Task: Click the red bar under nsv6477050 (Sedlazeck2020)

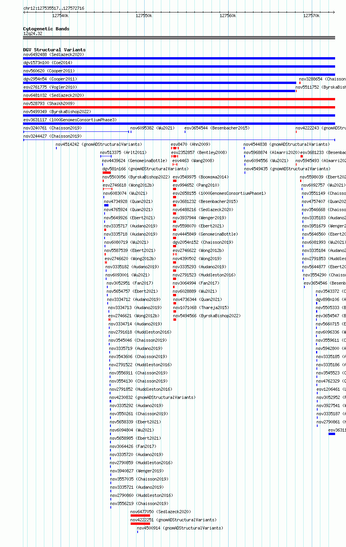Action: [140, 516]
